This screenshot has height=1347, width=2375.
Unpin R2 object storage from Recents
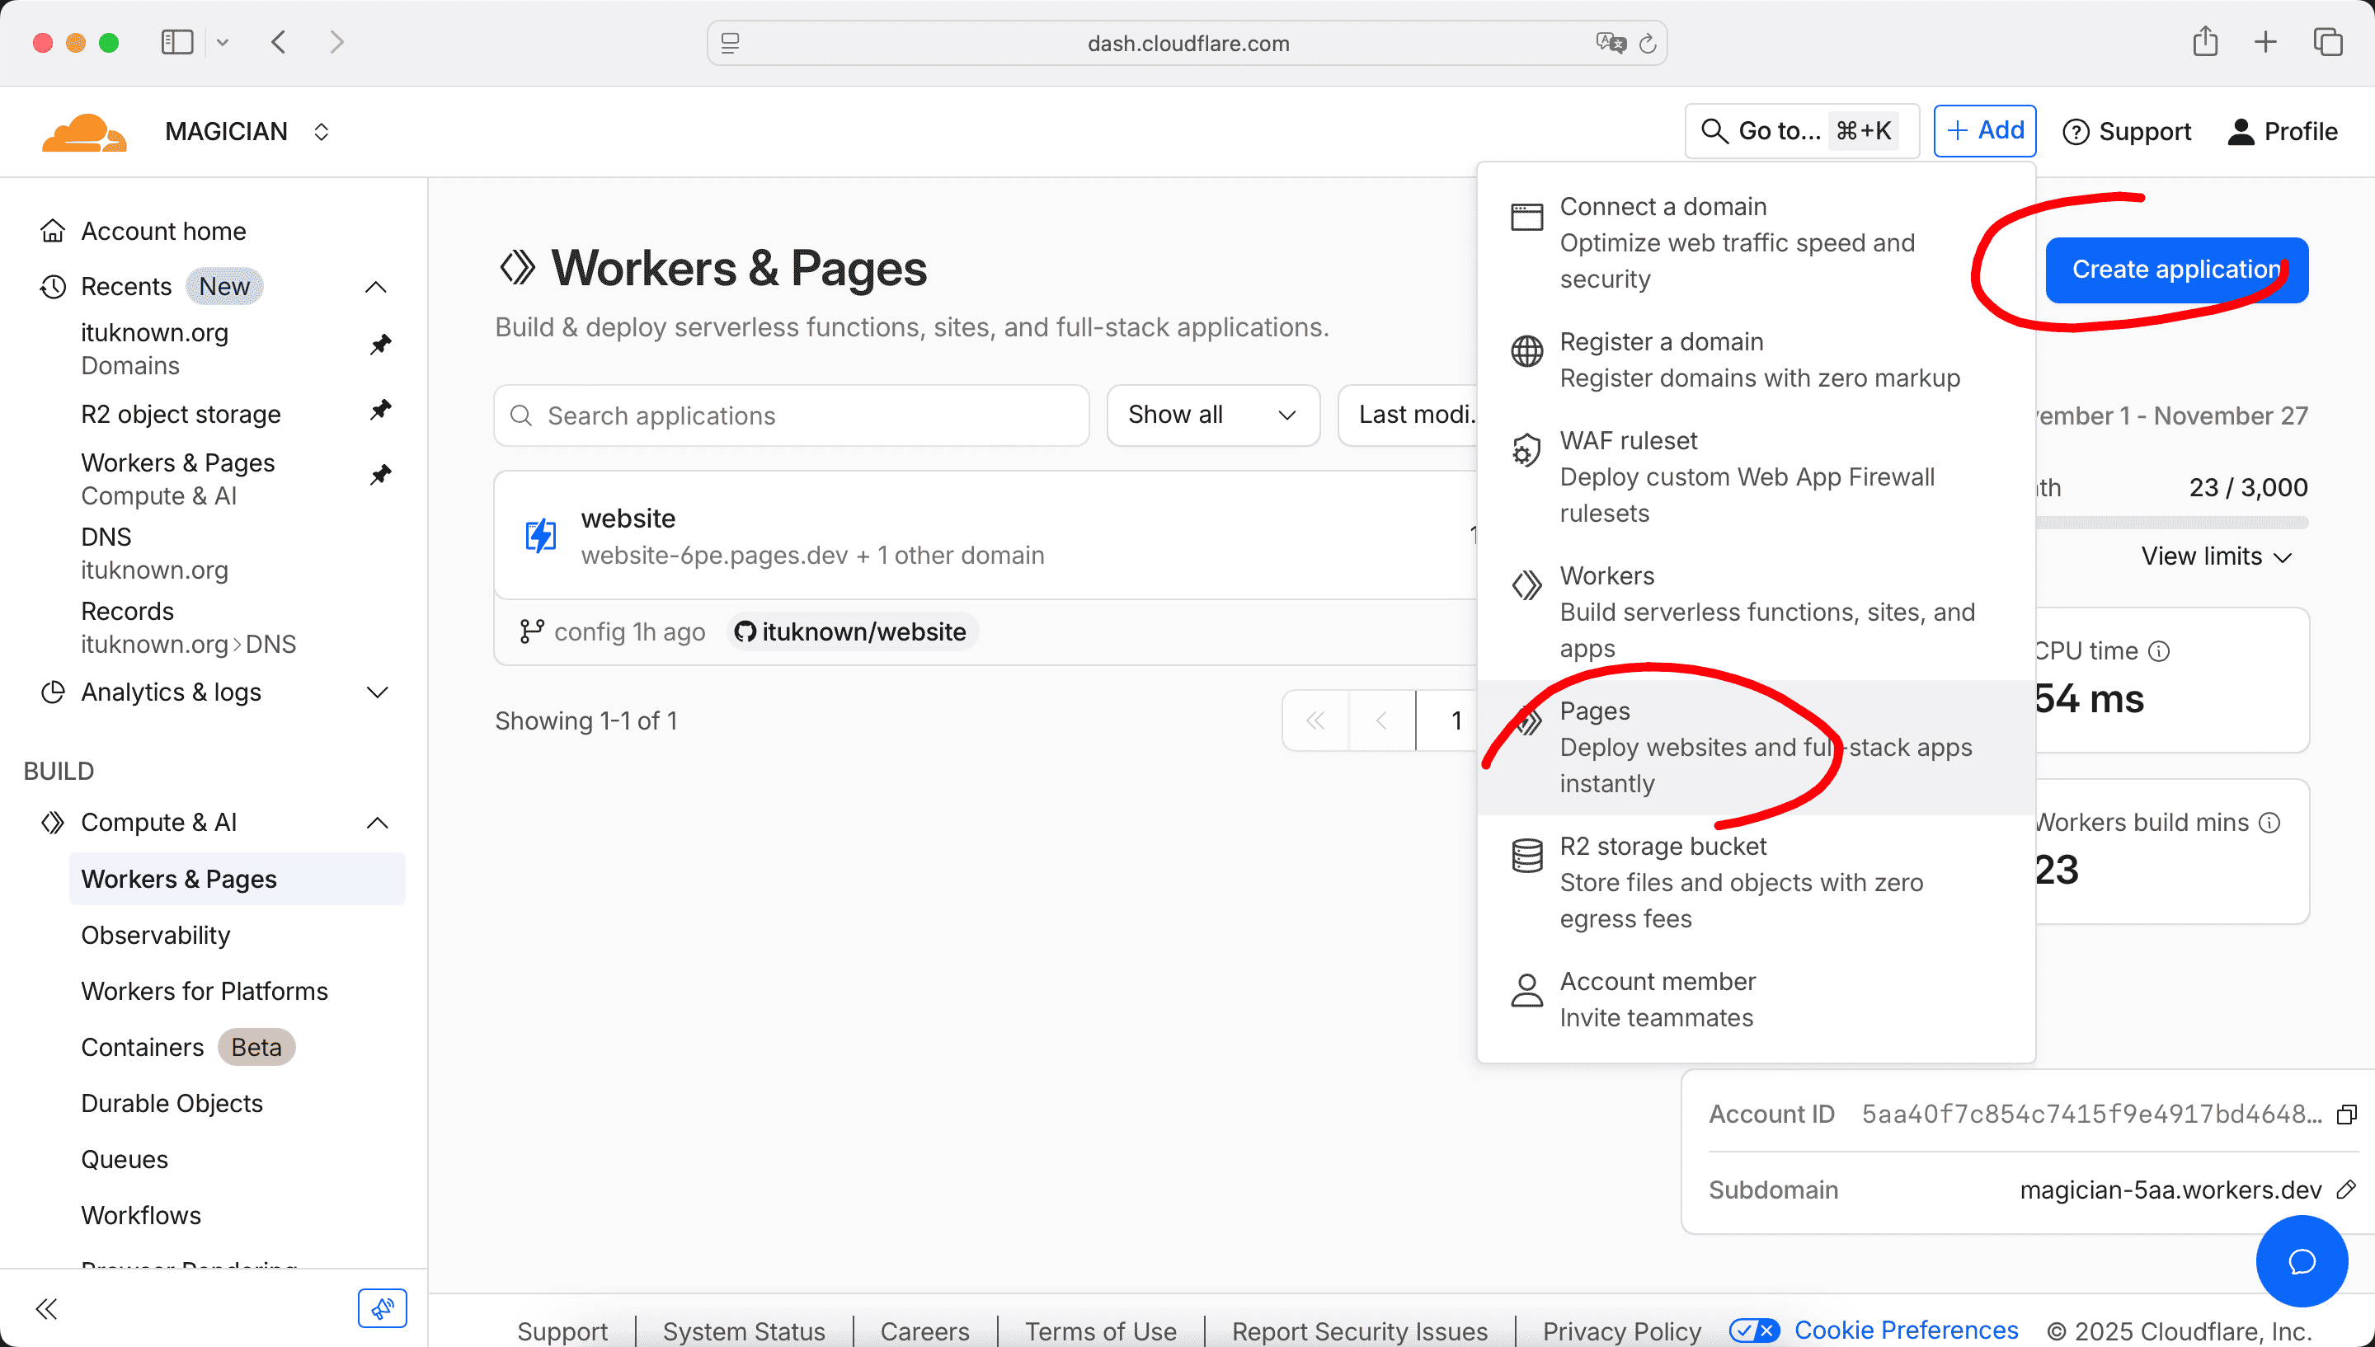tap(380, 411)
